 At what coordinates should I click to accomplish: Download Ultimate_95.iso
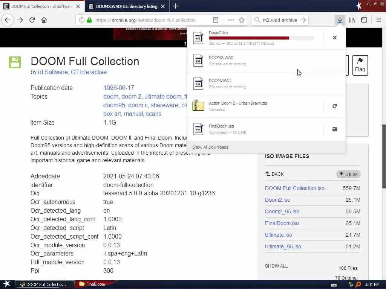[283, 246]
